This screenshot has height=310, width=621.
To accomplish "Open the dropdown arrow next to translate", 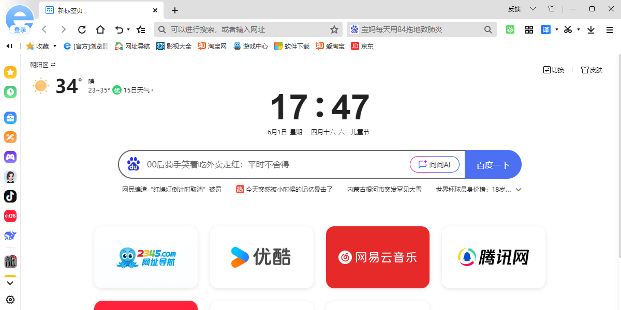I will (x=557, y=29).
